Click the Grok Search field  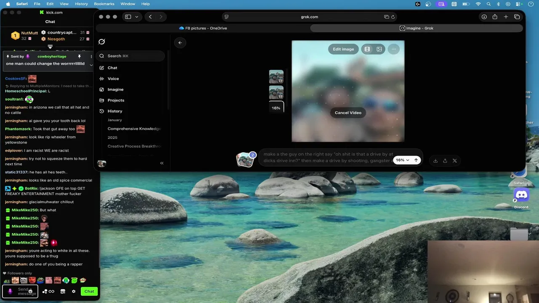(x=130, y=56)
